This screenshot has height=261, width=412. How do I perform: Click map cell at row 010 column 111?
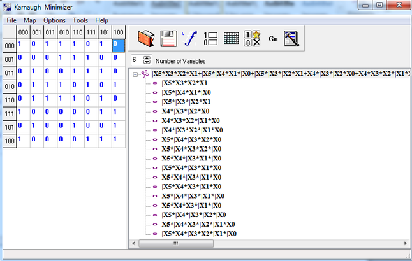[91, 87]
